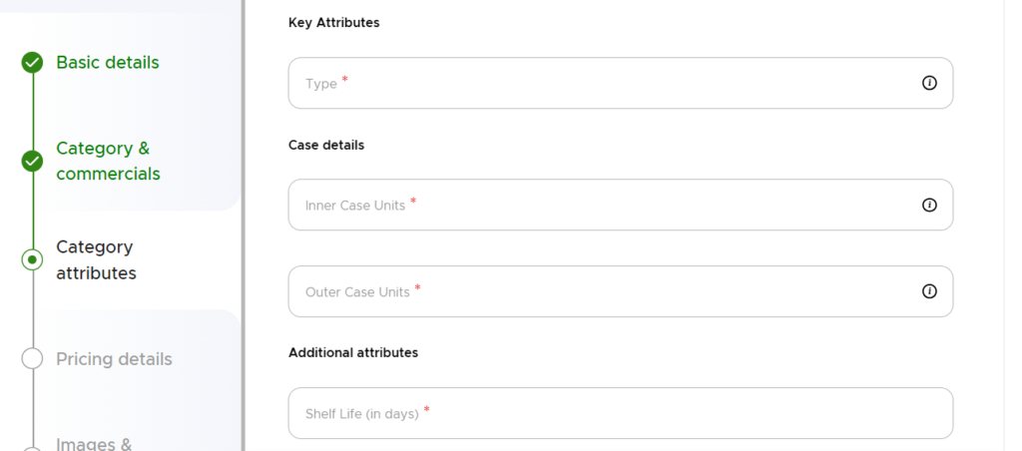Select the Category attributes step label

(96, 259)
